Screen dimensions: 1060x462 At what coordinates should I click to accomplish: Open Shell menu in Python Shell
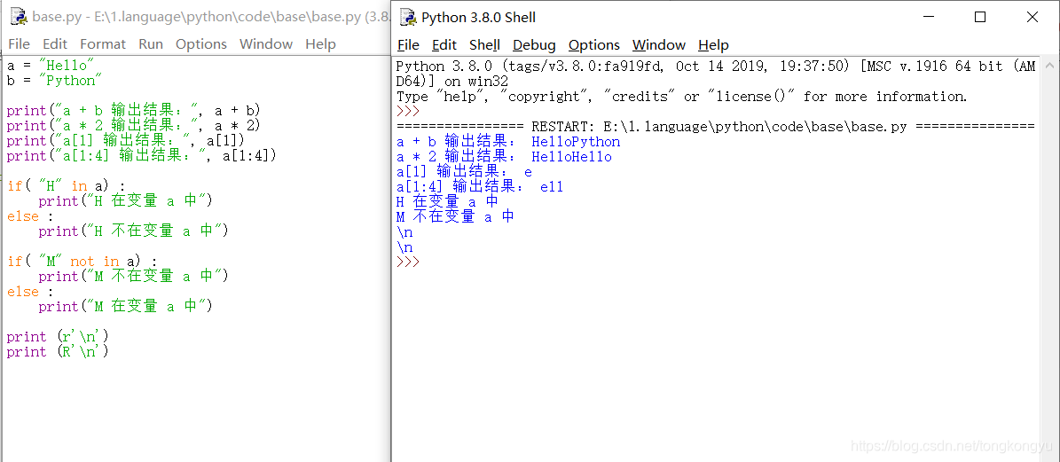click(484, 45)
